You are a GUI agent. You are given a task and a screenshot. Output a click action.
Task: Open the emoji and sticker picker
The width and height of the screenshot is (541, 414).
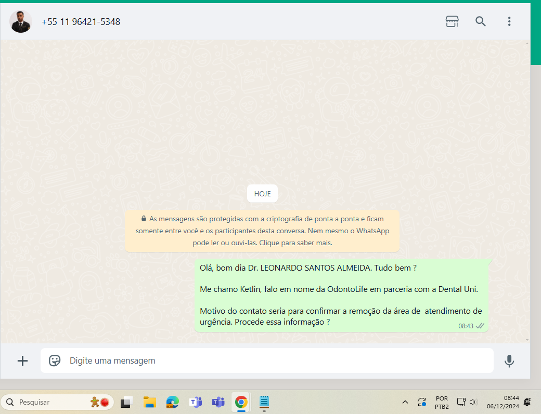click(55, 360)
